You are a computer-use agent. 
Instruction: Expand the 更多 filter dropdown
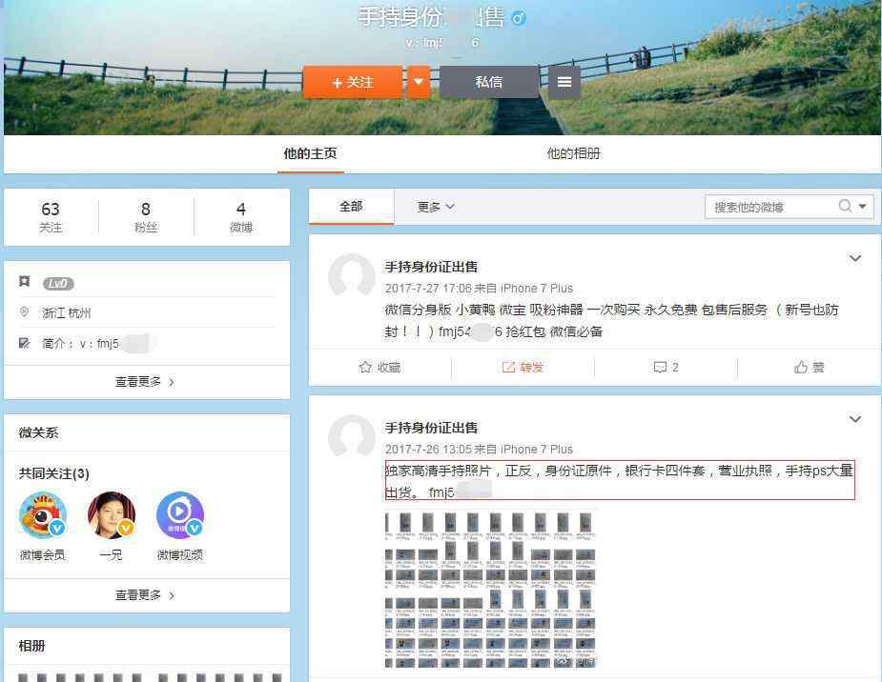click(x=436, y=207)
